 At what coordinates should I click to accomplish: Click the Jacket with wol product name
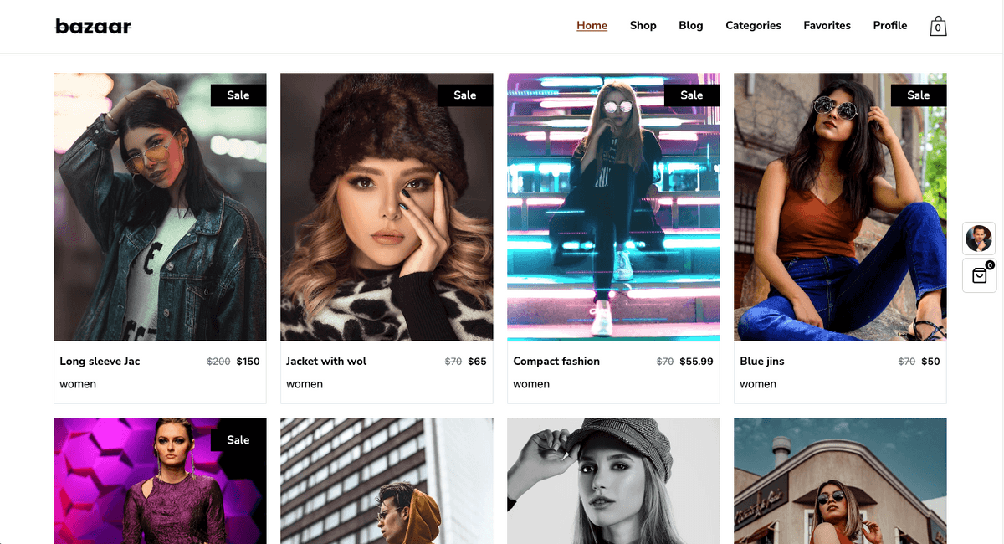point(326,362)
